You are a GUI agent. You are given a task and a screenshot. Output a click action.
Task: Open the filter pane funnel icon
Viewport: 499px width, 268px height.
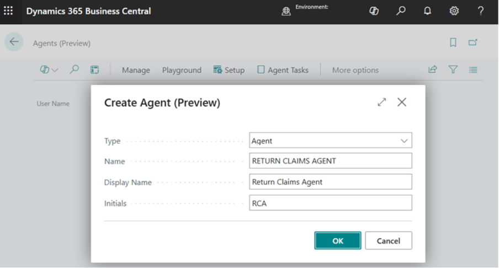(x=453, y=69)
